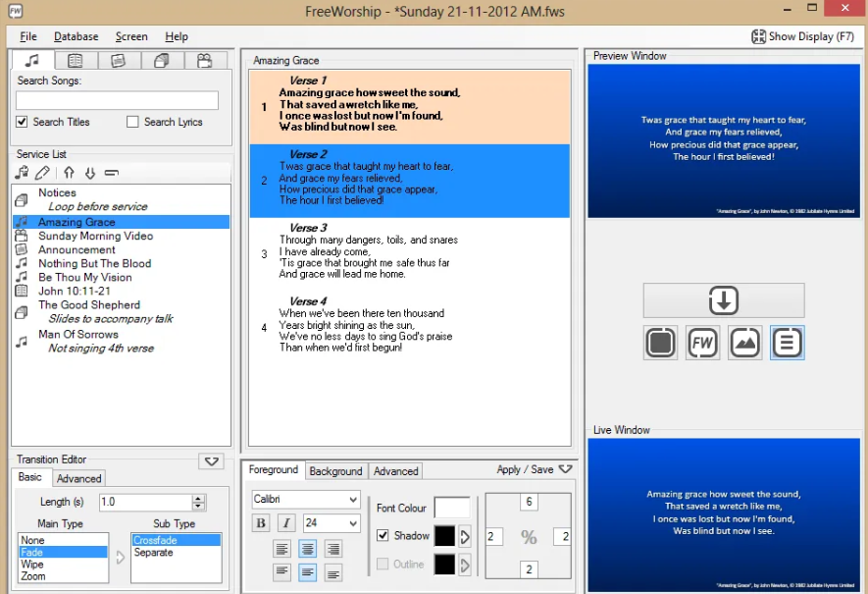The width and height of the screenshot is (868, 594).
Task: Click the Outline black colour swatch
Action: pos(444,565)
